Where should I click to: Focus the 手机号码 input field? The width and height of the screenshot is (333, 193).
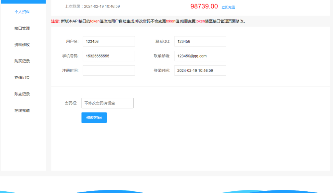pos(109,56)
